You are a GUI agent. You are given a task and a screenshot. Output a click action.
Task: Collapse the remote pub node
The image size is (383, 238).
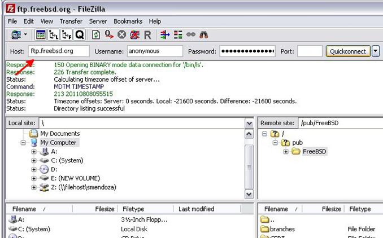coord(275,143)
